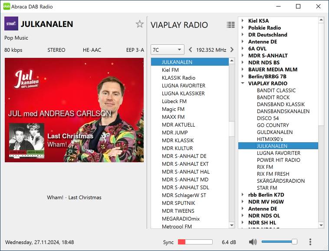Expand the Kiel K5A ensemble
The width and height of the screenshot is (329, 251).
[243, 21]
